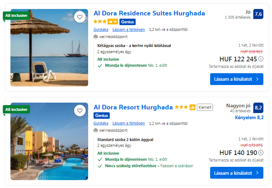This screenshot has width=272, height=188.
Task: Click the thumbs-up preferred badge for Residence Suites
Action: pyautogui.click(x=113, y=22)
